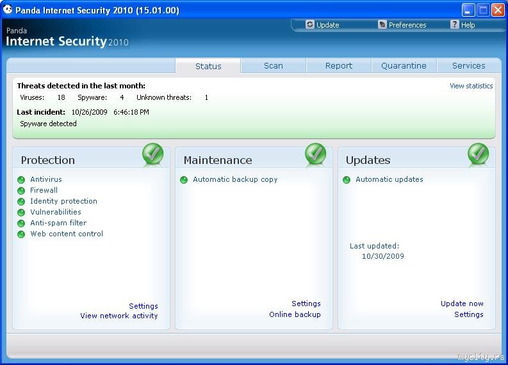The width and height of the screenshot is (508, 365).
Task: Minimize the Panda Internet Security window
Action: click(468, 10)
